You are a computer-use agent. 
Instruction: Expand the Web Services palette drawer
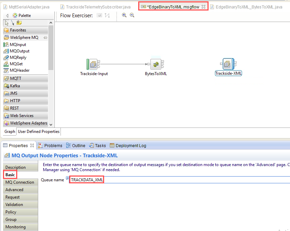(x=26, y=116)
